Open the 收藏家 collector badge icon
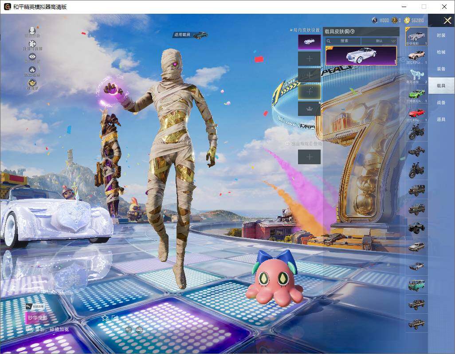The width and height of the screenshot is (455, 354). point(32,83)
